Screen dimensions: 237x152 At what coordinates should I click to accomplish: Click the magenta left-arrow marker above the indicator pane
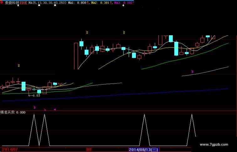(x=55, y=110)
